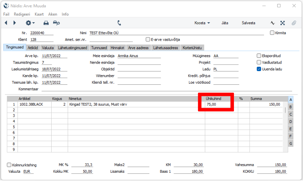This screenshot has height=181, width=303.
Task: Click the Tasumistingimus field
Action: 47,62
